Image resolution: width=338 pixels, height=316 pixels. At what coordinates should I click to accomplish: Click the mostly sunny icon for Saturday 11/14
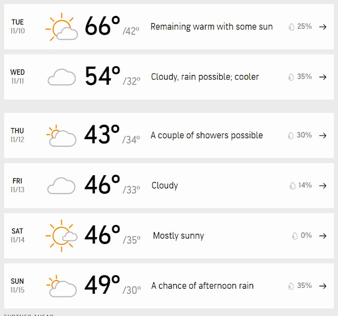(61, 236)
